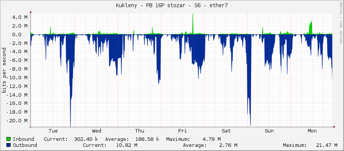Click the Mon label on the x-axis

pyautogui.click(x=312, y=131)
